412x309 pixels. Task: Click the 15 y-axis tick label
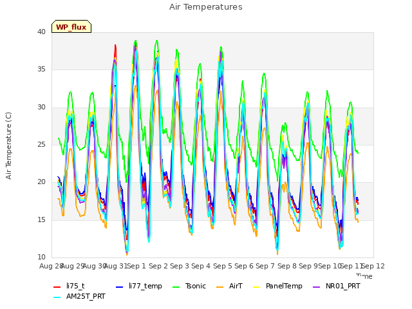[x=41, y=220]
